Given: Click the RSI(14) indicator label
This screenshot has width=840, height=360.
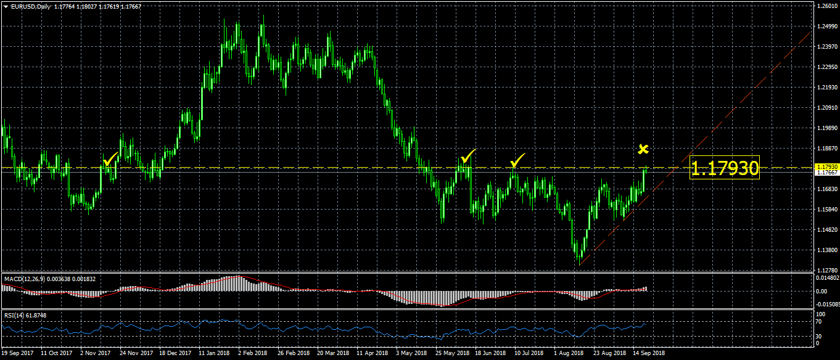Looking at the screenshot, I should (15, 315).
